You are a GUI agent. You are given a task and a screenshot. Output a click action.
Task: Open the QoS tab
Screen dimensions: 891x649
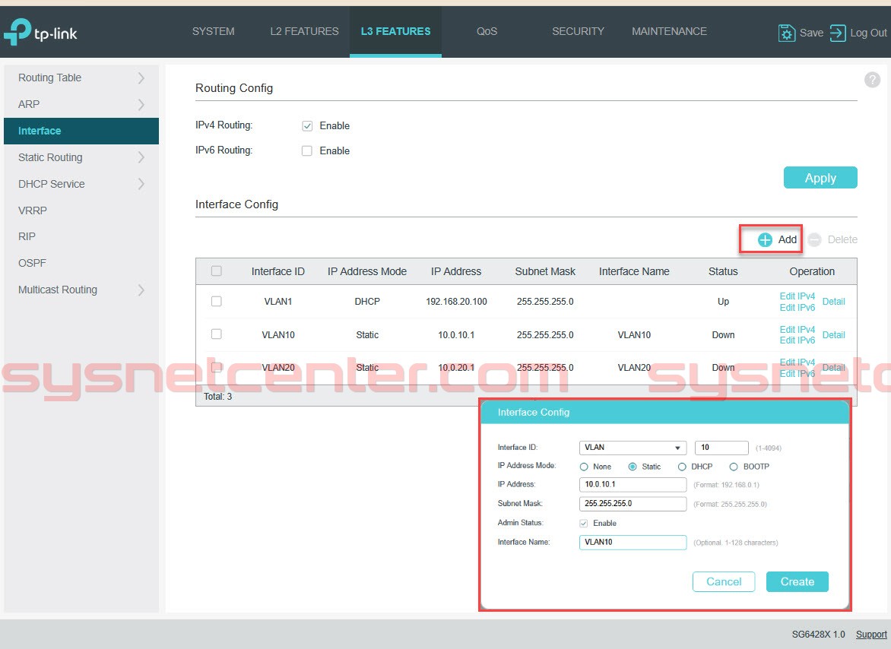pyautogui.click(x=487, y=31)
